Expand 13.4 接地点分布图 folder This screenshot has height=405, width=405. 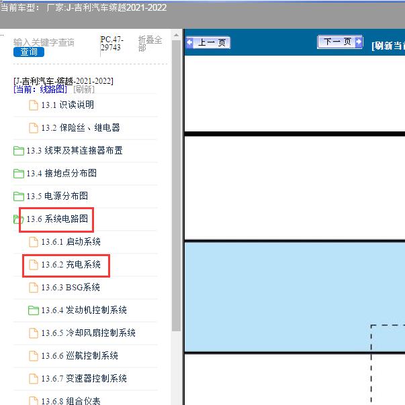(62, 173)
